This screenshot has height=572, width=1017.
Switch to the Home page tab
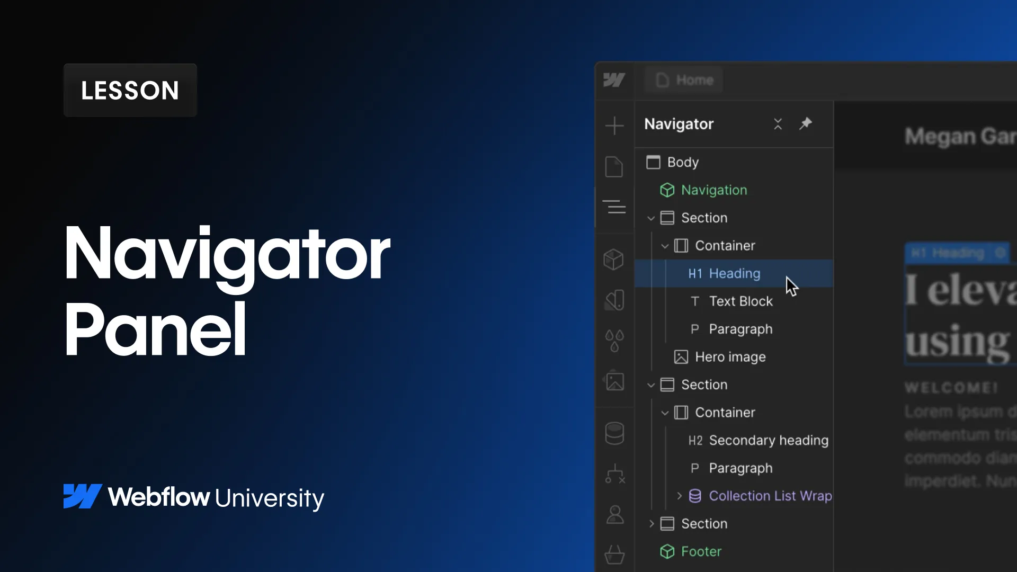683,80
